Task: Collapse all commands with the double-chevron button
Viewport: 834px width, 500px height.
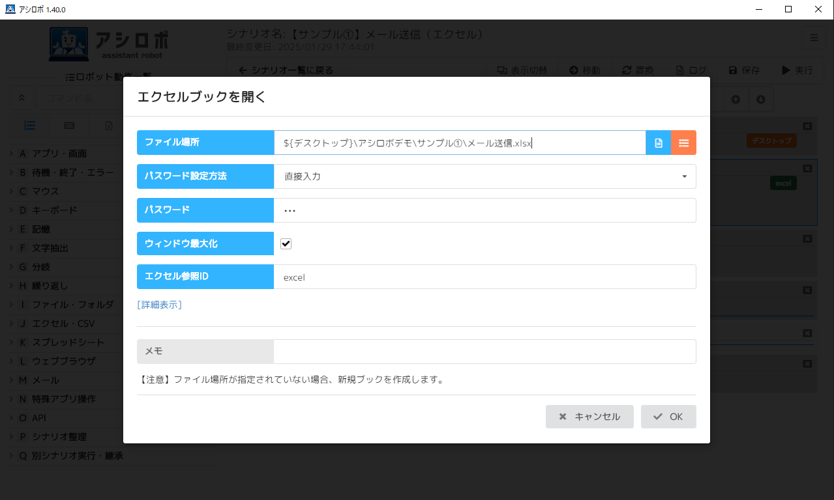Action: tap(22, 98)
